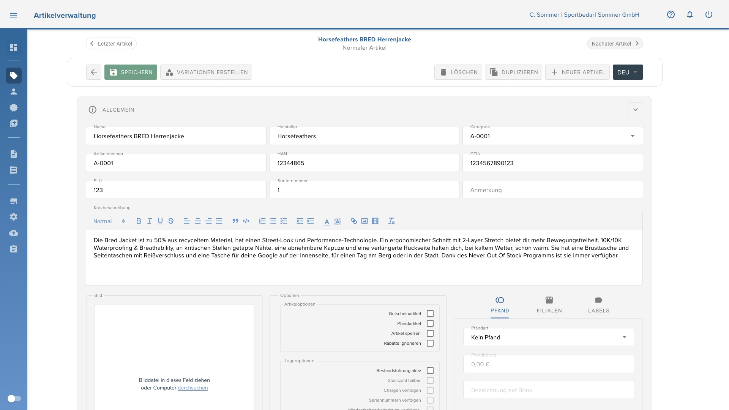Screen dimensions: 729x410
Task: Collapse the Allgemein section
Action: [635, 110]
